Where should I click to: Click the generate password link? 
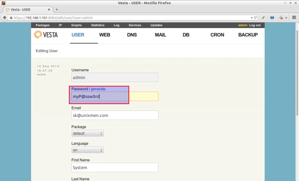[x=98, y=89]
